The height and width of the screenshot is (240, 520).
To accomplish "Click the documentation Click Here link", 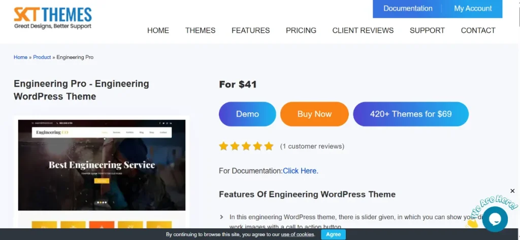I will tap(301, 171).
